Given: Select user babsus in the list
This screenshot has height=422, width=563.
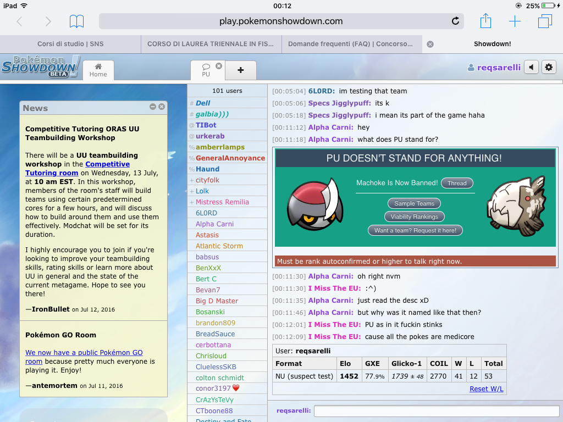Looking at the screenshot, I should point(227,257).
